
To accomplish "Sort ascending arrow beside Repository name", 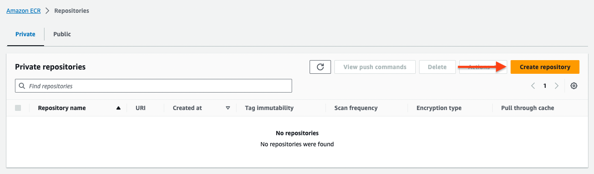I will click(118, 108).
